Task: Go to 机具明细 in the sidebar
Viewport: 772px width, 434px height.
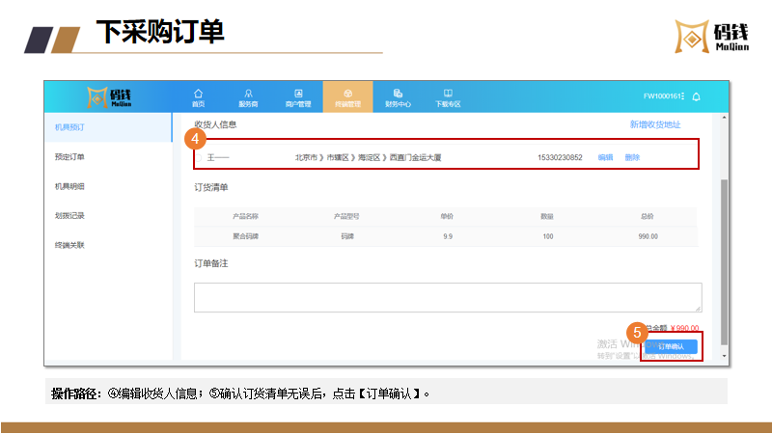Action: [x=70, y=186]
